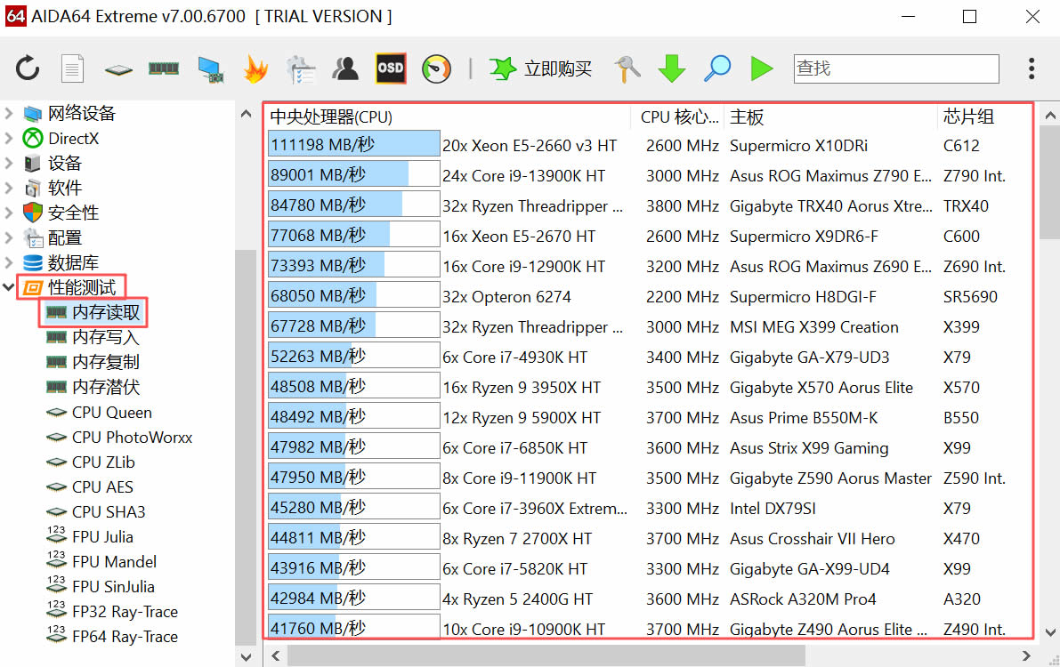The image size is (1060, 667).
Task: Expand the 网络设备 tree node
Action: (x=9, y=114)
